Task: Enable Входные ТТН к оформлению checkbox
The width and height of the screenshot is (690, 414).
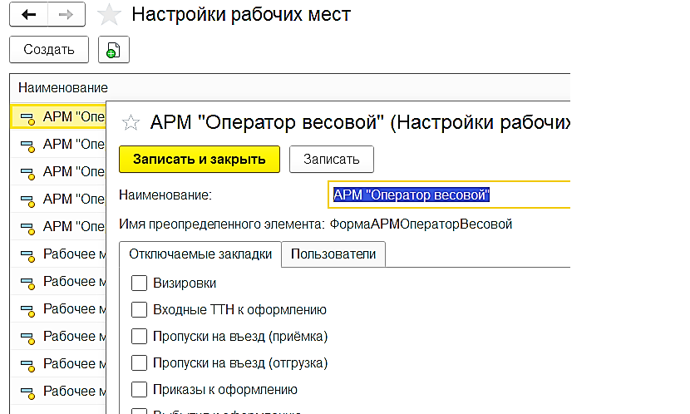Action: pos(139,310)
